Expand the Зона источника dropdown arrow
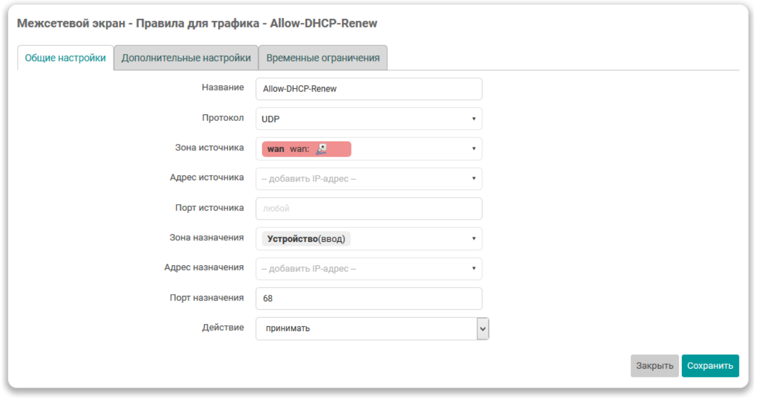The width and height of the screenshot is (760, 398). tap(473, 149)
